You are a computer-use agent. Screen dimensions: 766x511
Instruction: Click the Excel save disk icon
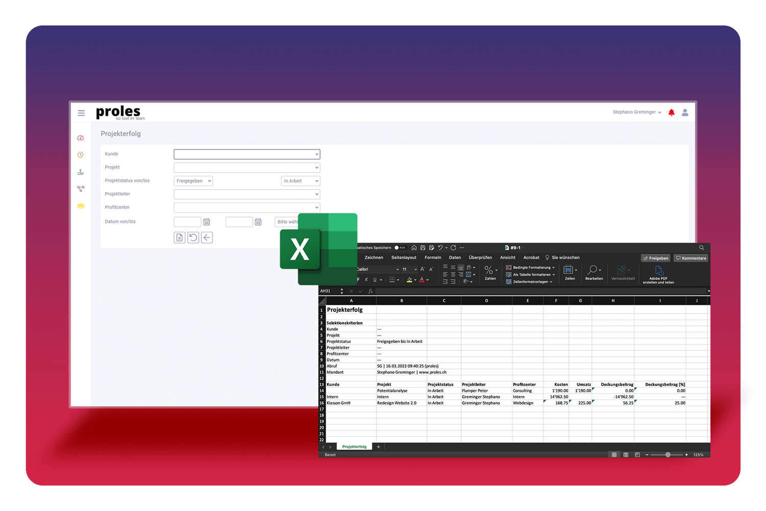423,248
